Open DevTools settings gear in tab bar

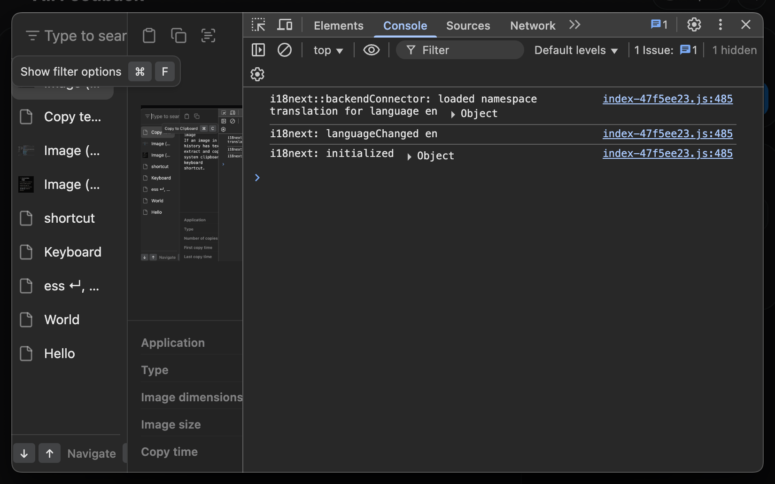click(694, 25)
